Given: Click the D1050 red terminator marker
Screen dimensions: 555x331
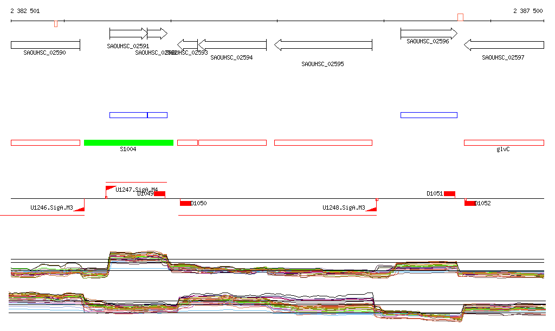Looking at the screenshot, I should click(185, 203).
